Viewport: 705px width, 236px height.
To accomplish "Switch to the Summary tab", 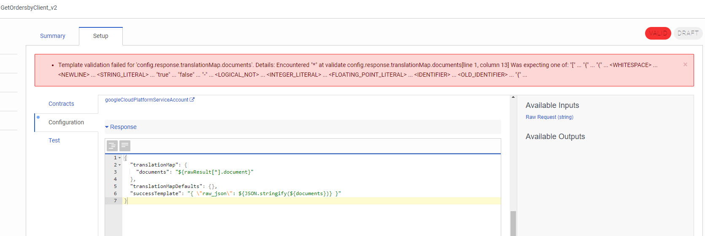I will [53, 36].
